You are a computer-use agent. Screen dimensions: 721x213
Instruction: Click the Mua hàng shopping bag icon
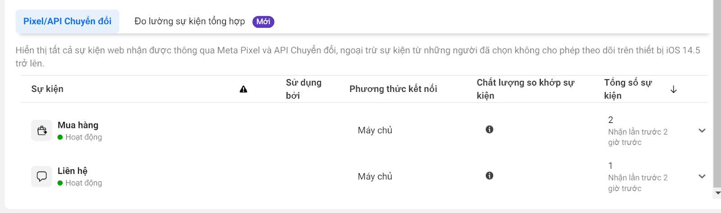42,131
